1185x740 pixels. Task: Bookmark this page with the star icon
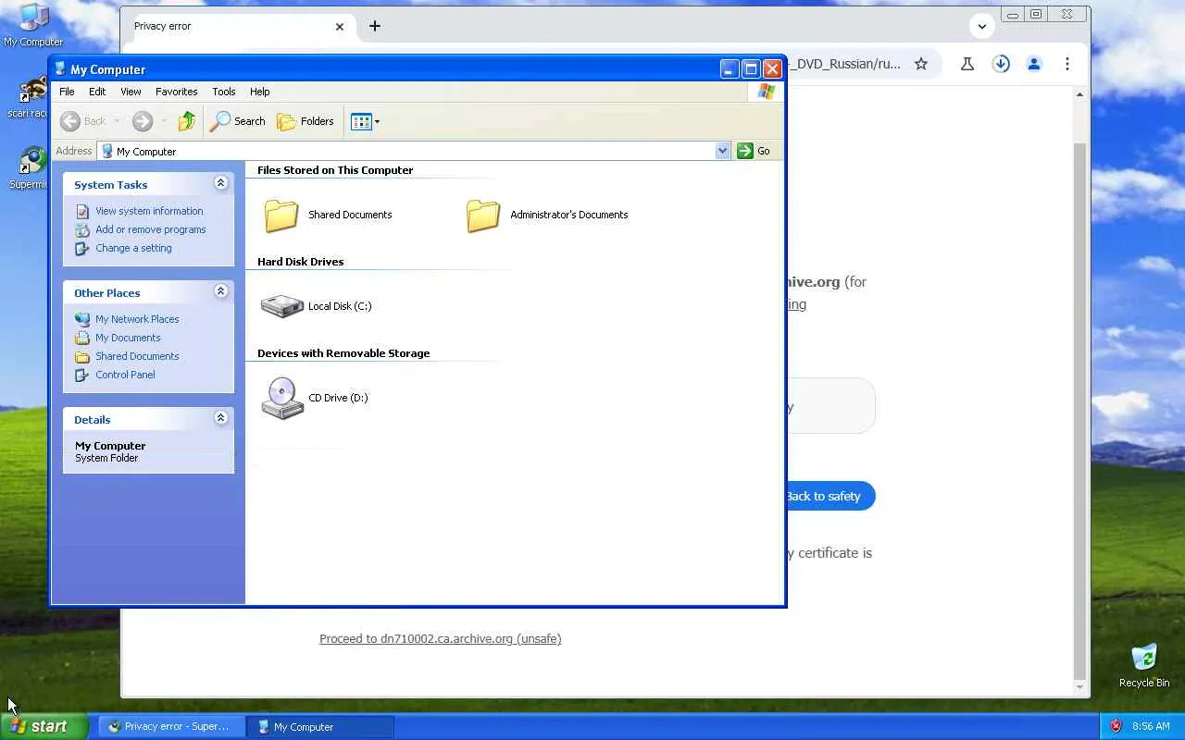pos(921,64)
